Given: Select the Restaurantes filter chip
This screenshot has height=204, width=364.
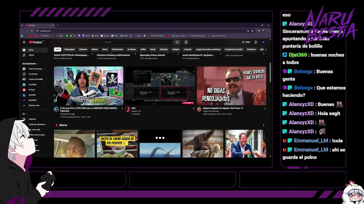Looking at the screenshot, I should (117, 49).
